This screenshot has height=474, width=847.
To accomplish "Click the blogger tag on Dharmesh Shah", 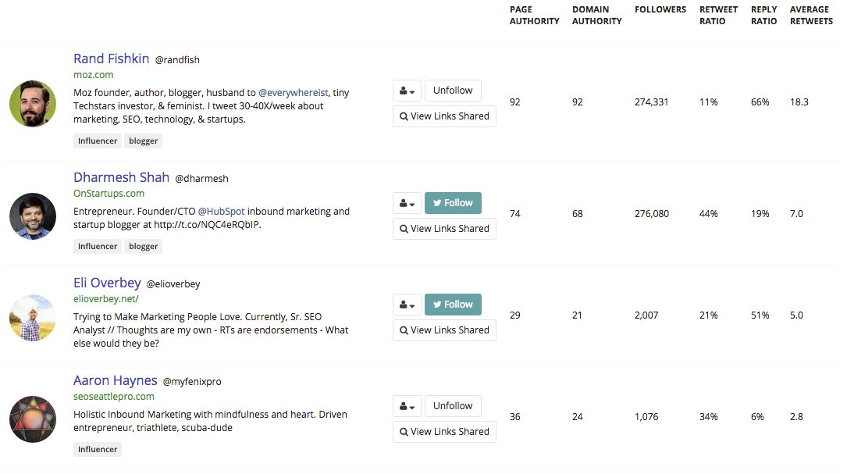I will click(144, 247).
